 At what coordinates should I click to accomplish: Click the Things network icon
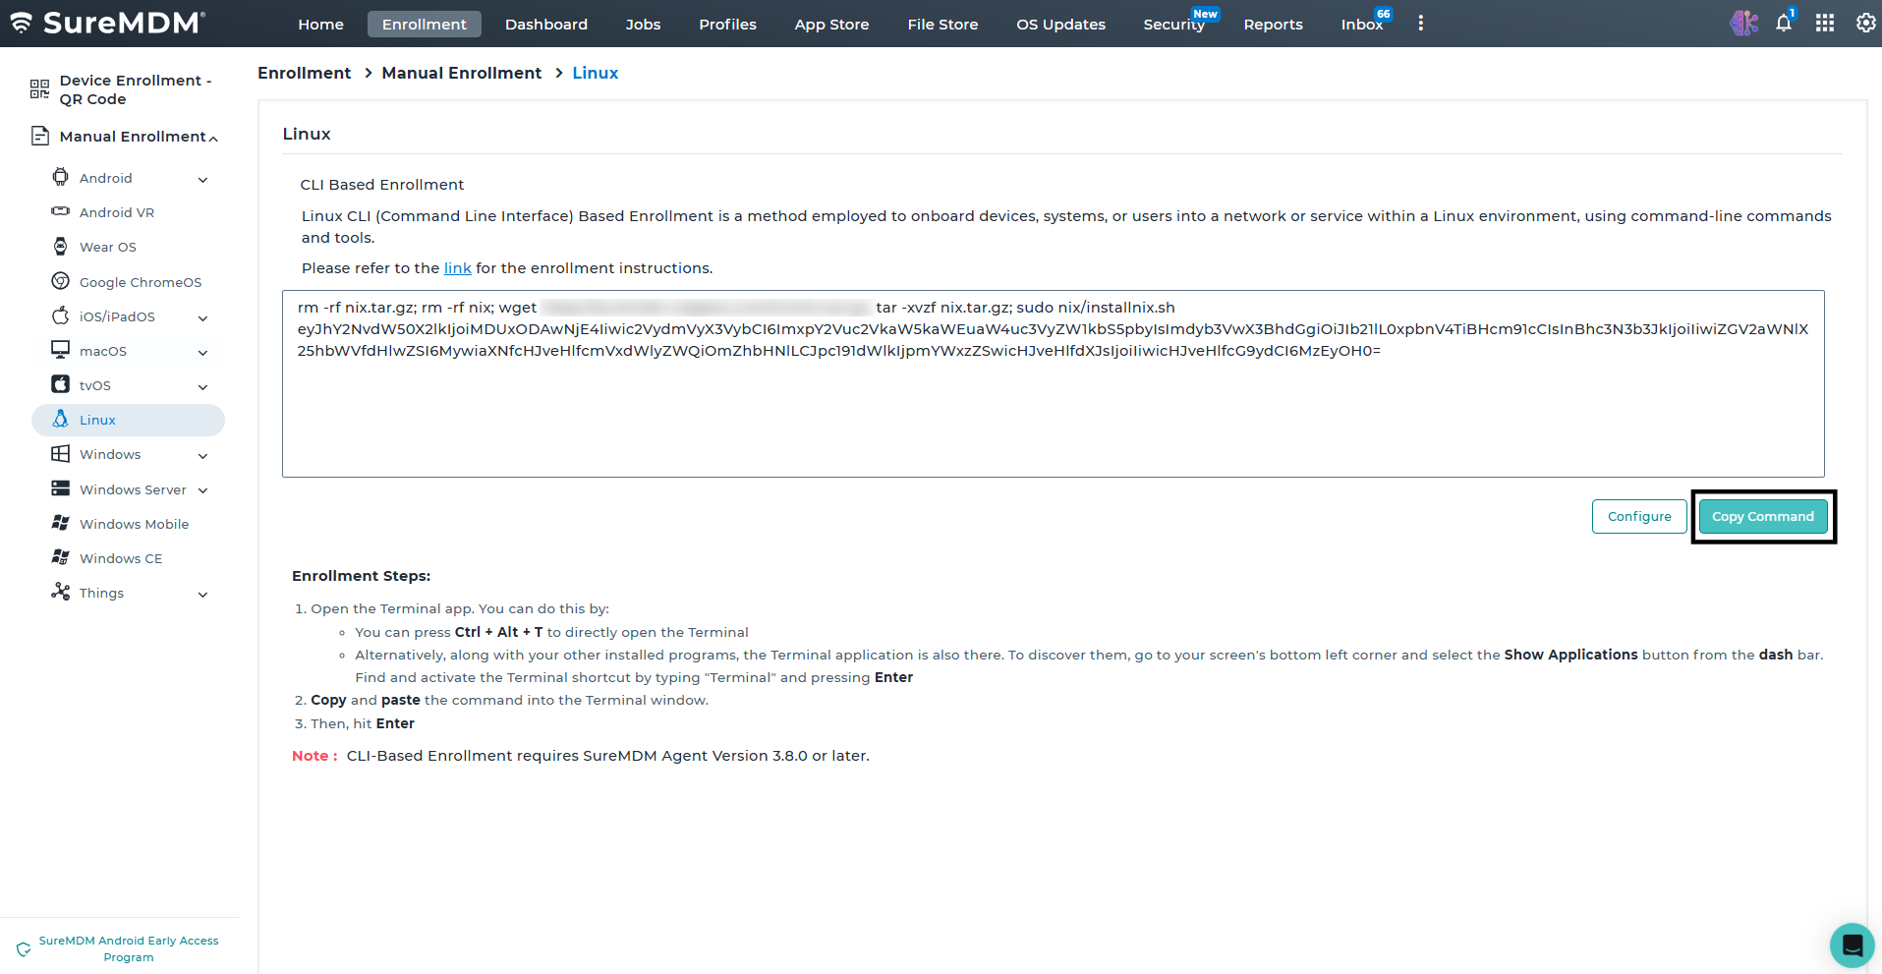(61, 592)
